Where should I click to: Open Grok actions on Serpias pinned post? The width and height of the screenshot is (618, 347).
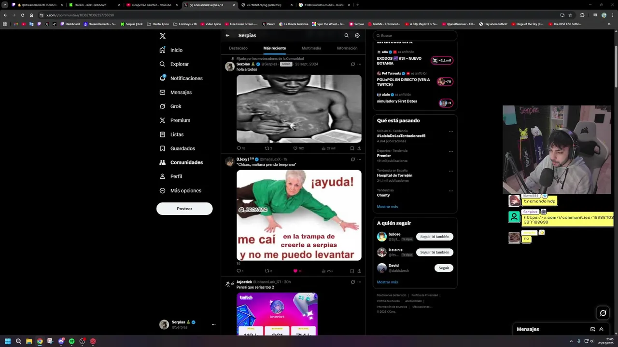click(352, 64)
